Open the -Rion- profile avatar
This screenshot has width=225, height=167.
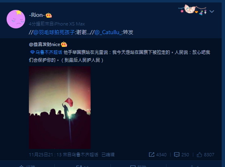(16, 19)
